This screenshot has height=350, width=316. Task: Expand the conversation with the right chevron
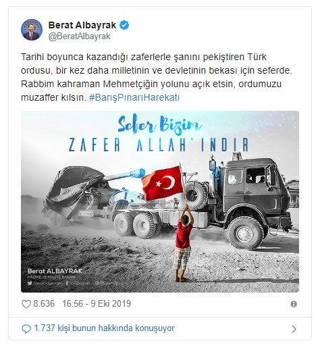[x=294, y=329]
